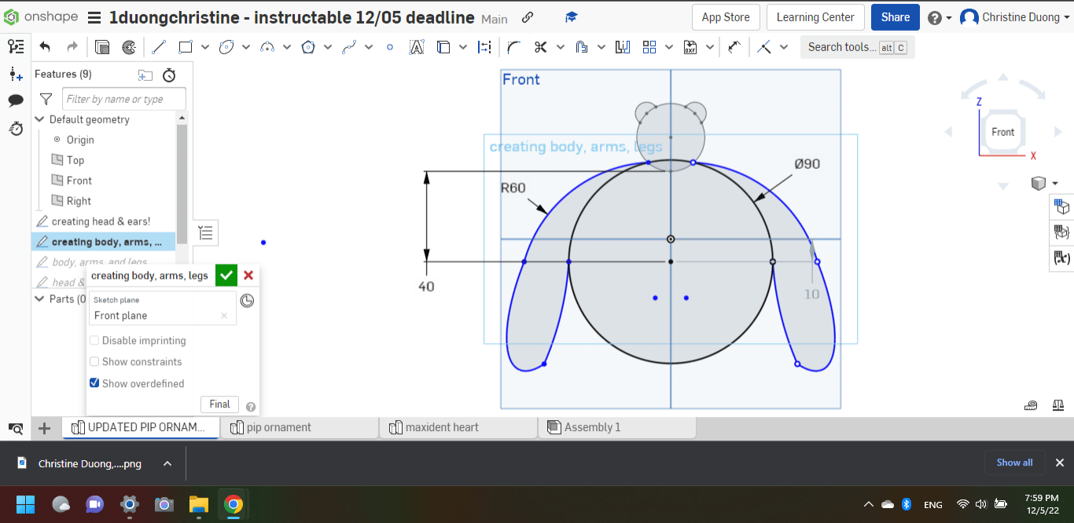Image resolution: width=1074 pixels, height=523 pixels.
Task: Select the Trim scissors tool
Action: pos(540,47)
